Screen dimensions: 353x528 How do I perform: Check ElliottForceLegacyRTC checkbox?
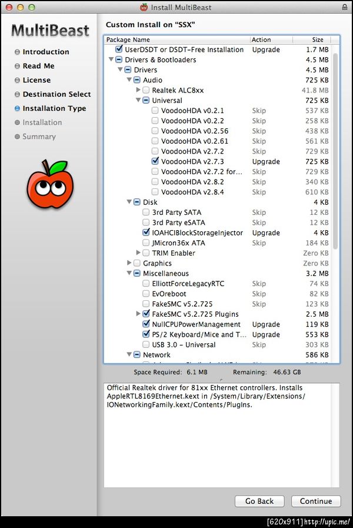pyautogui.click(x=146, y=283)
